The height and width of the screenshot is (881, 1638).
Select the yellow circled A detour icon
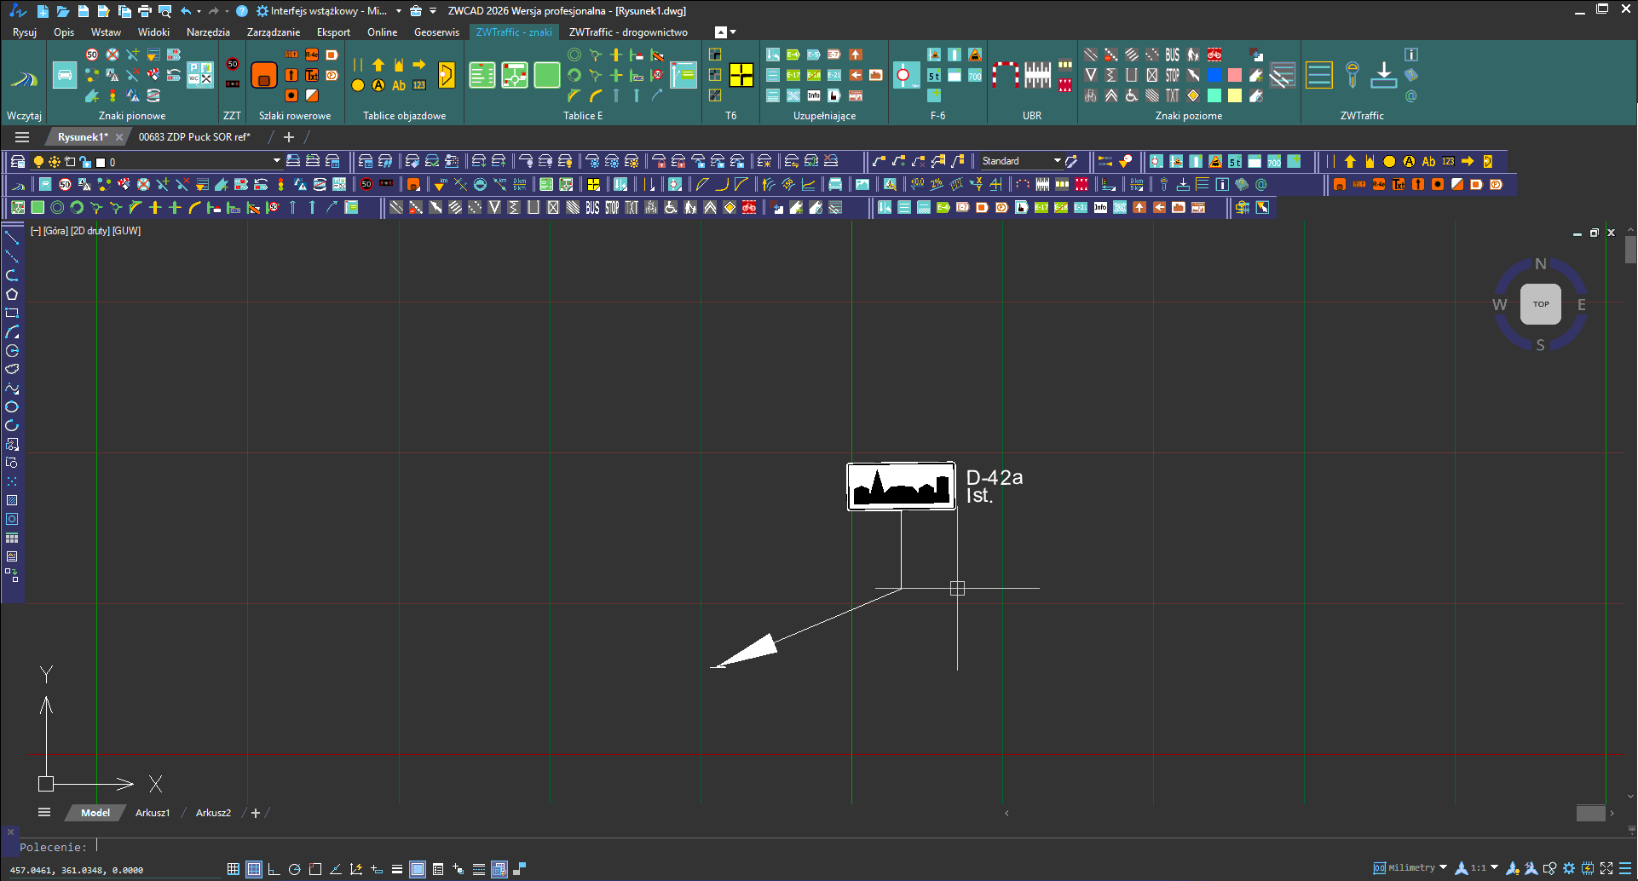pos(378,85)
